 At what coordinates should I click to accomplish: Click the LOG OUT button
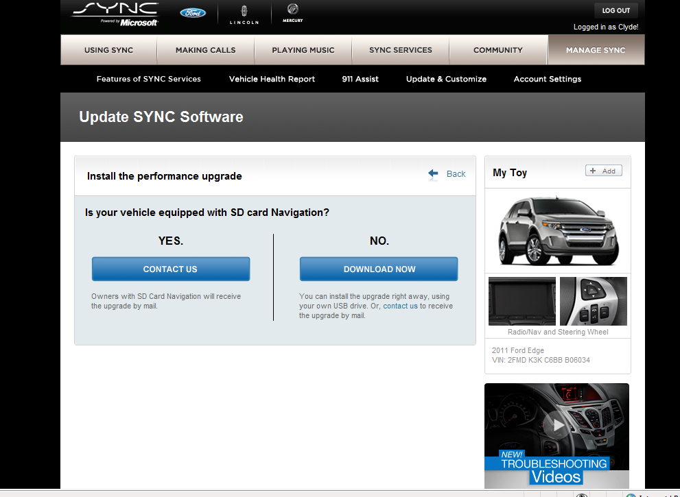coord(615,10)
